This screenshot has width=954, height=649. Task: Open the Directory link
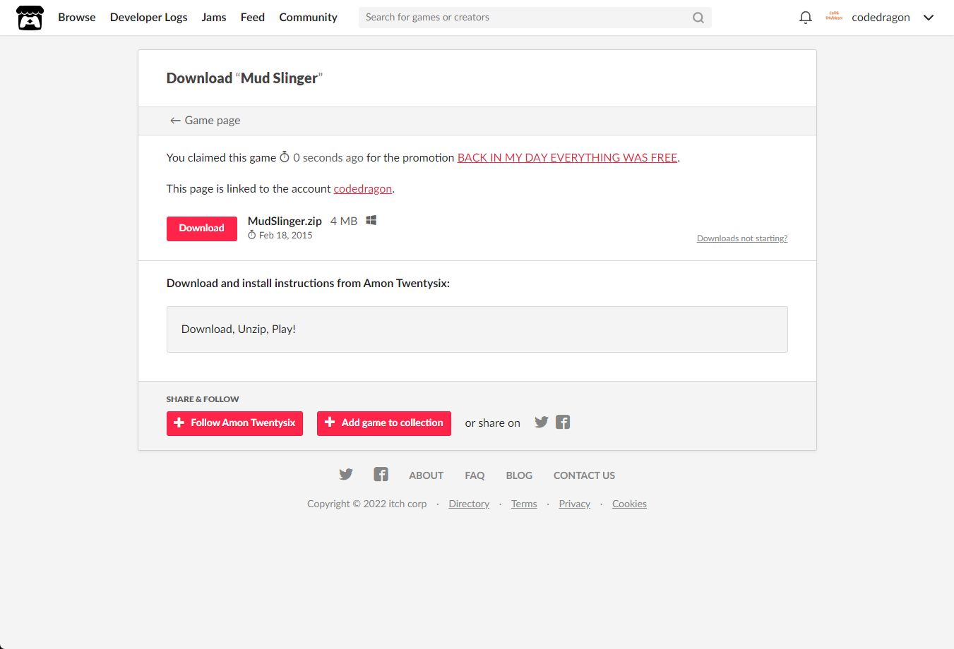pos(469,504)
